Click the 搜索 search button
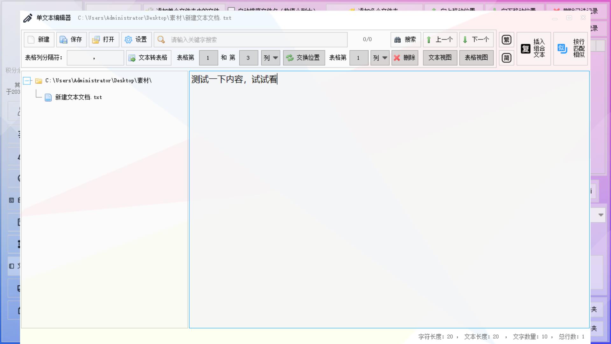611x344 pixels. tap(405, 39)
